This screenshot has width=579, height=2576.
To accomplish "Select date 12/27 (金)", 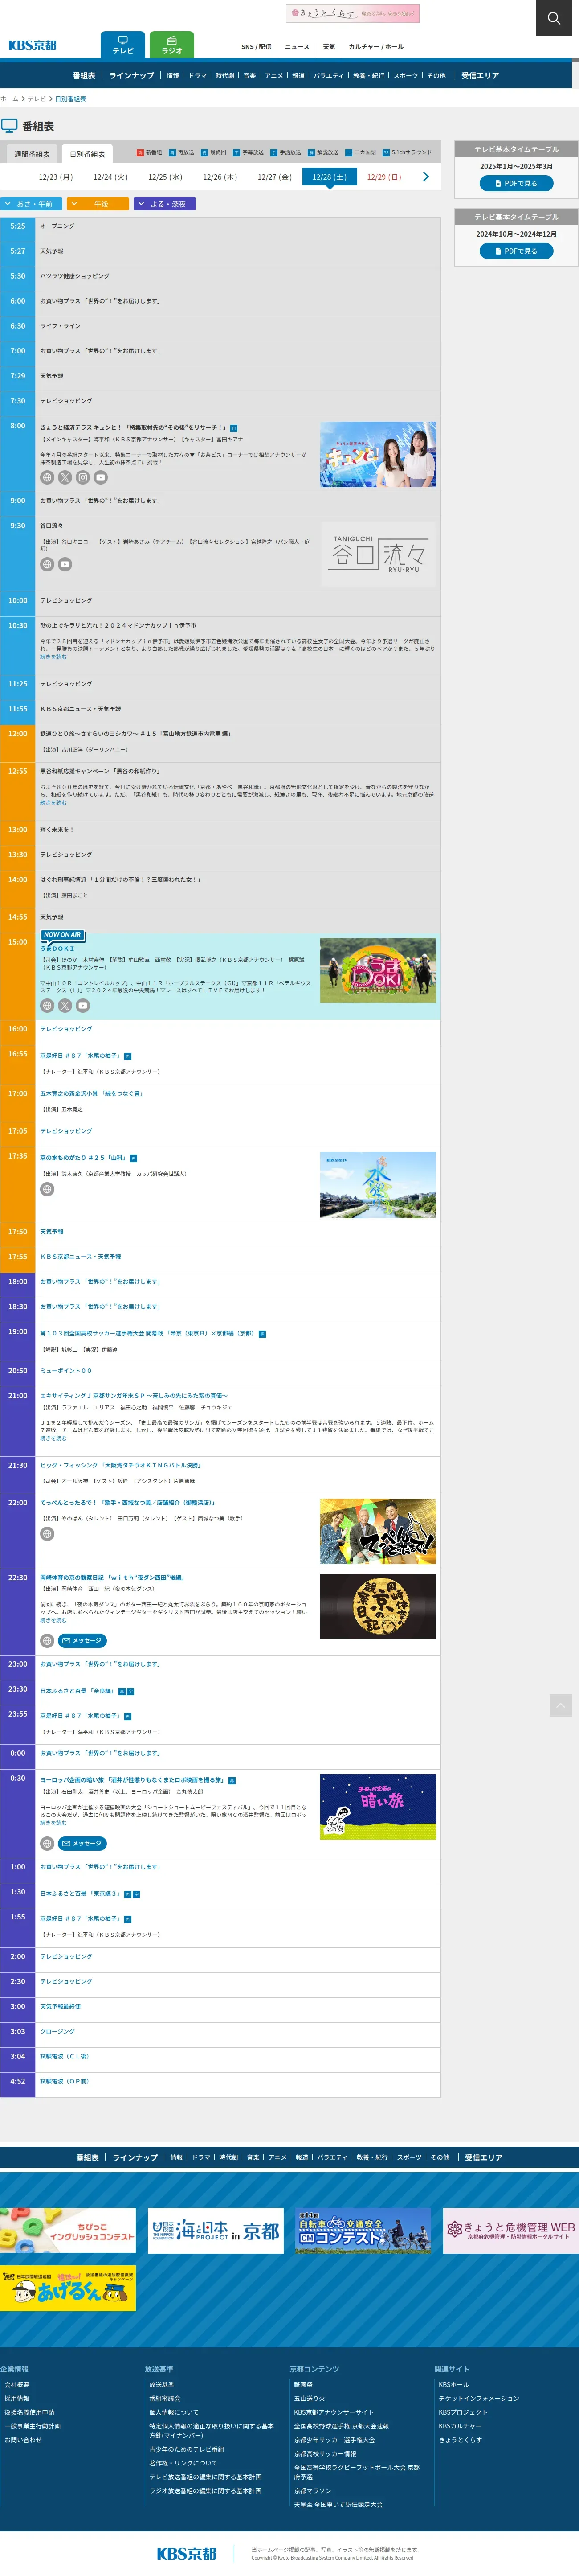I will point(275,177).
